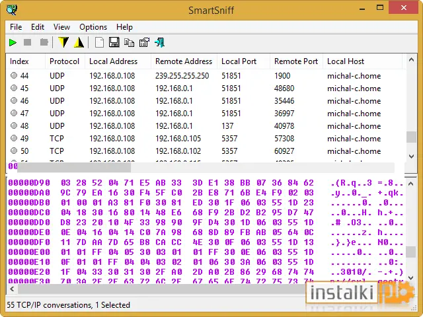Sort by Local Host column header
Screen dimensions: 423x317
click(362, 61)
